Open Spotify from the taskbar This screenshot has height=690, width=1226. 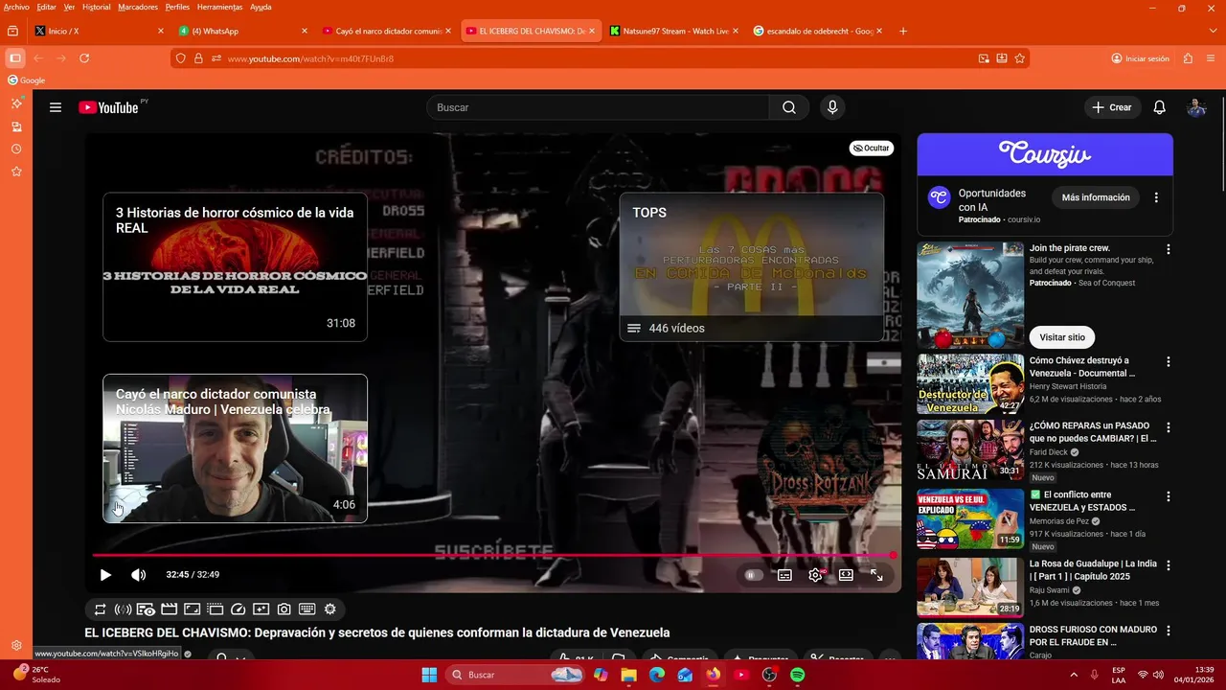798,675
